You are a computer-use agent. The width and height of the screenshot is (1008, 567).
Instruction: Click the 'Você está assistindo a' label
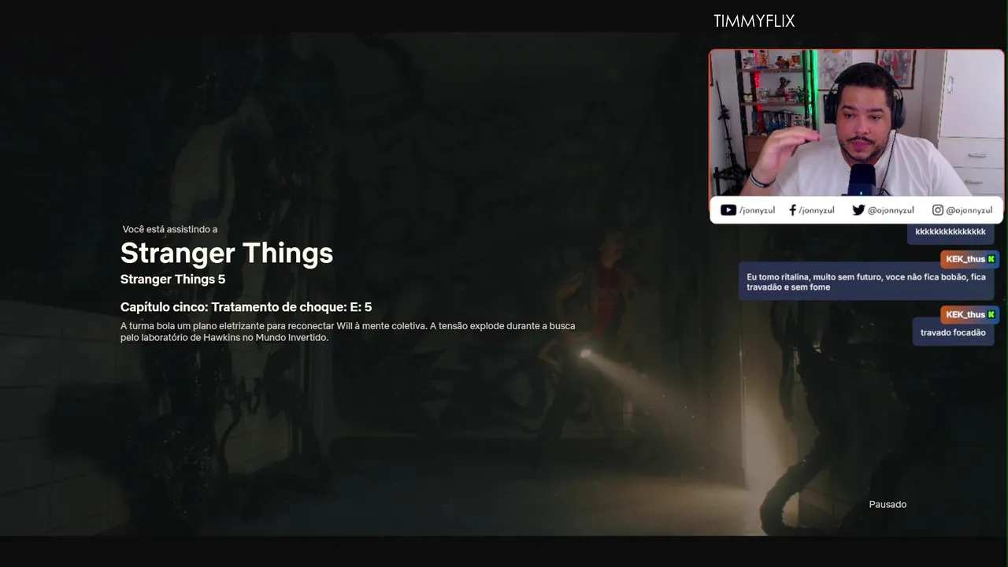170,229
